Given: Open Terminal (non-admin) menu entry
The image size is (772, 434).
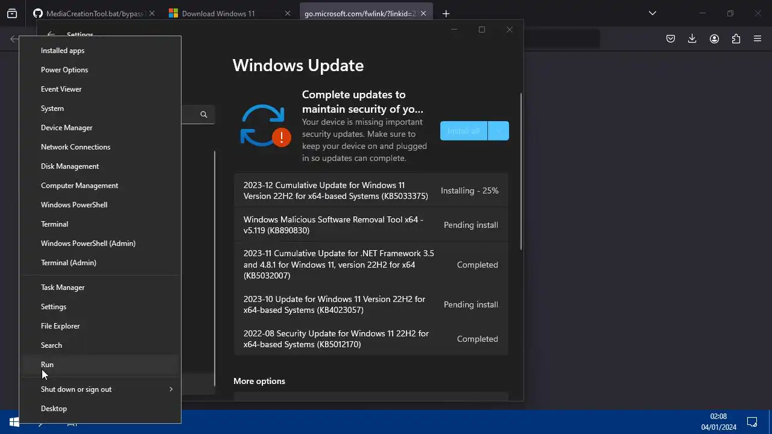Looking at the screenshot, I should (100, 224).
